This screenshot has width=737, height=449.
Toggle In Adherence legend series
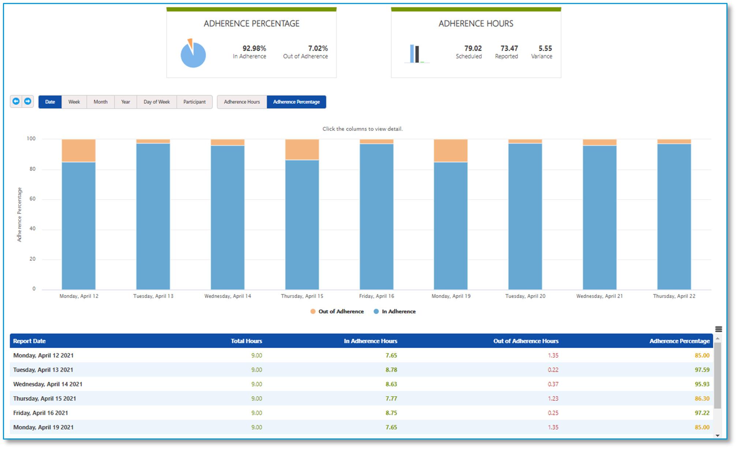[394, 312]
